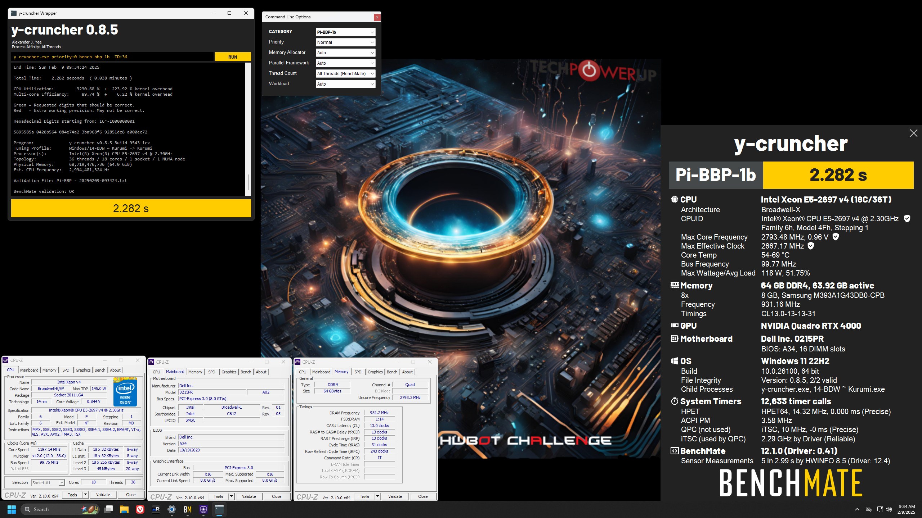Click the Memory module icon in BenchMate panel

coord(675,285)
